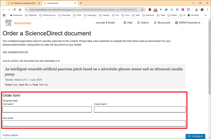The width and height of the screenshot is (211, 139).
Task: Open the Online Account bookmark folder
Action: pos(47,15)
